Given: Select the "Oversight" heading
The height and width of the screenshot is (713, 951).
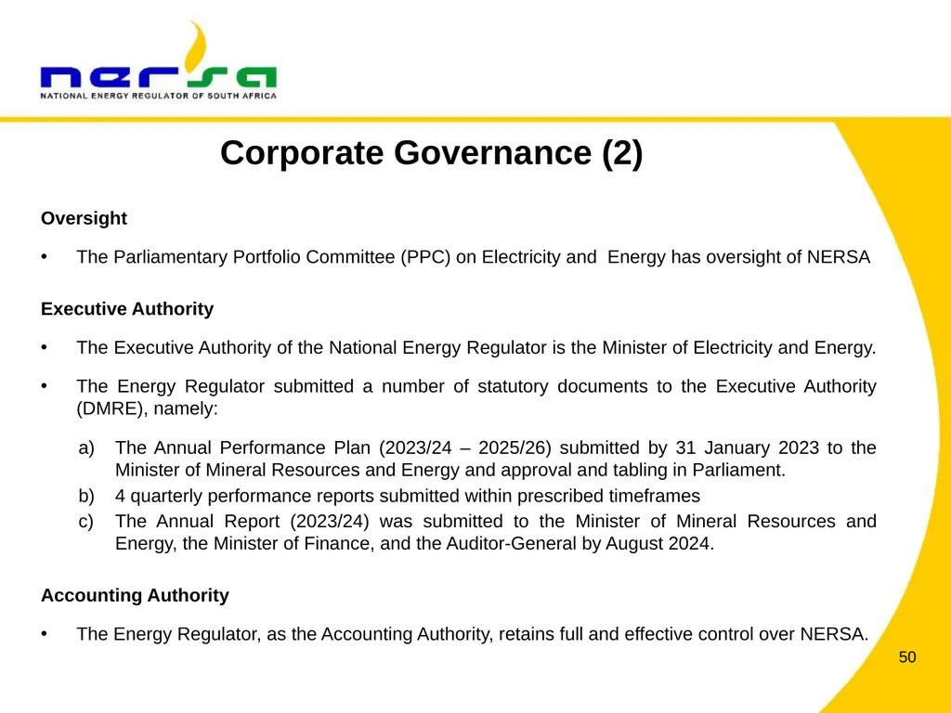Looking at the screenshot, I should click(x=84, y=218).
